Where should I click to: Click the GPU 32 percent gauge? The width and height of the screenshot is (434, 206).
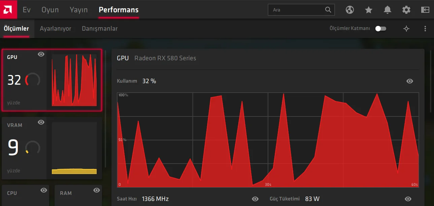click(x=33, y=80)
